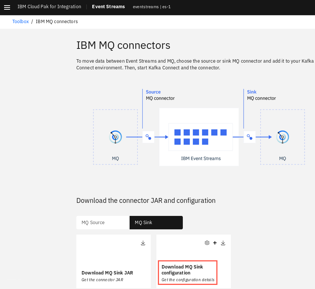The width and height of the screenshot is (315, 289).
Task: Go back to Toolbox breadcrumb
Action: coord(20,22)
